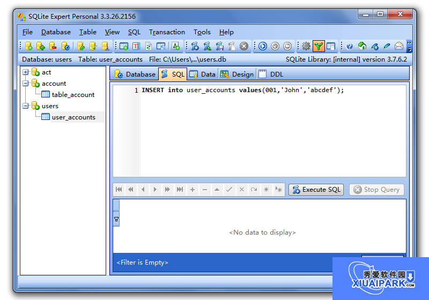Open the Database menu

(56, 32)
